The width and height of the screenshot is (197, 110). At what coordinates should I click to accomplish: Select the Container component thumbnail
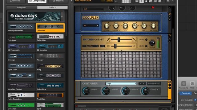point(50,28)
